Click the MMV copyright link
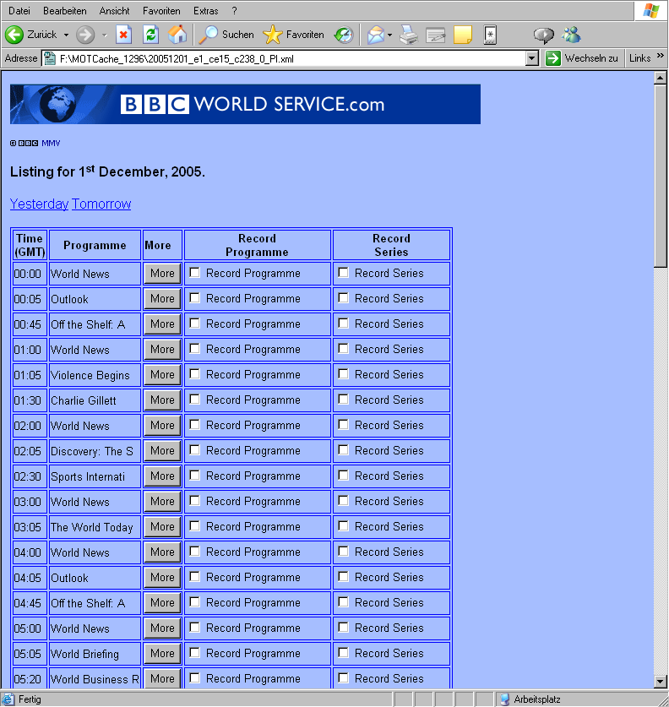 51,143
